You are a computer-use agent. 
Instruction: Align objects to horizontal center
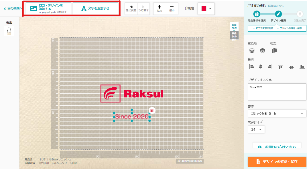coord(261,67)
